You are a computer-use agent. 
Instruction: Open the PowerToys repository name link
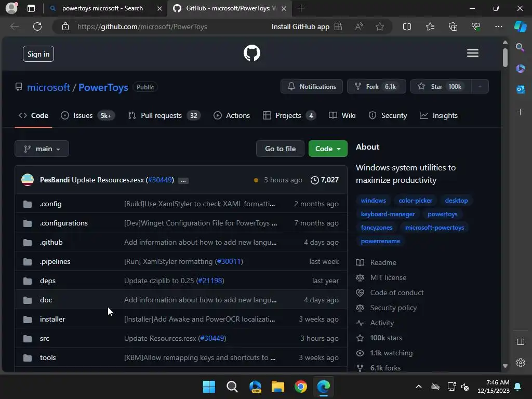tap(103, 87)
